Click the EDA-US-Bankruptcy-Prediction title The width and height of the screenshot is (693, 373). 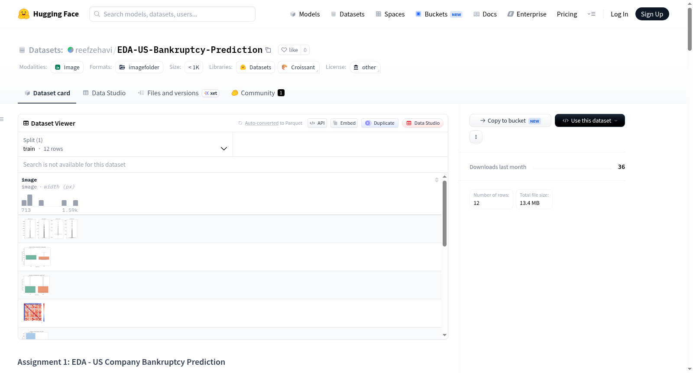pos(190,50)
